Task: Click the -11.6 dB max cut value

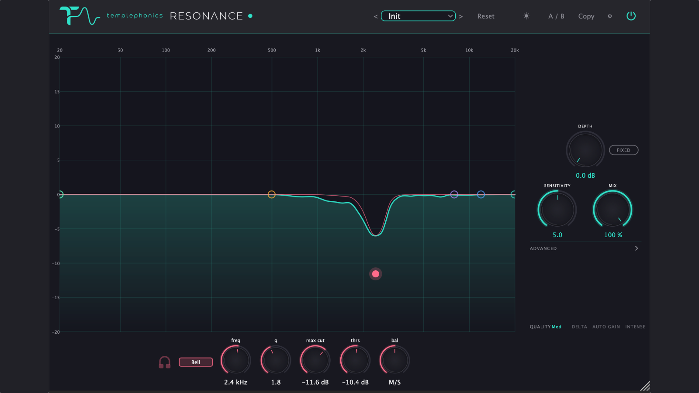Action: [x=315, y=382]
